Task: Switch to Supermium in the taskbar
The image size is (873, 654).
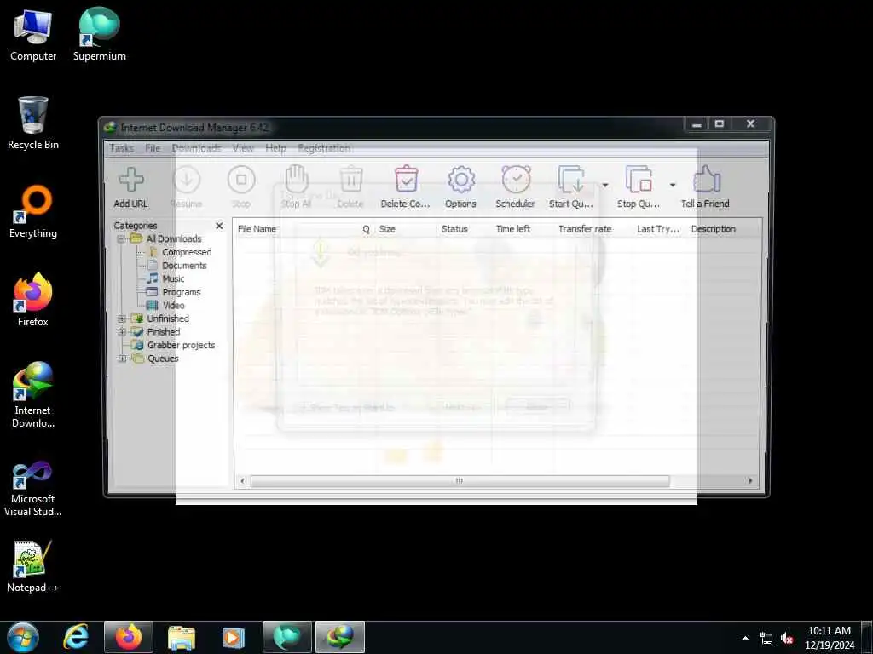Action: click(287, 637)
